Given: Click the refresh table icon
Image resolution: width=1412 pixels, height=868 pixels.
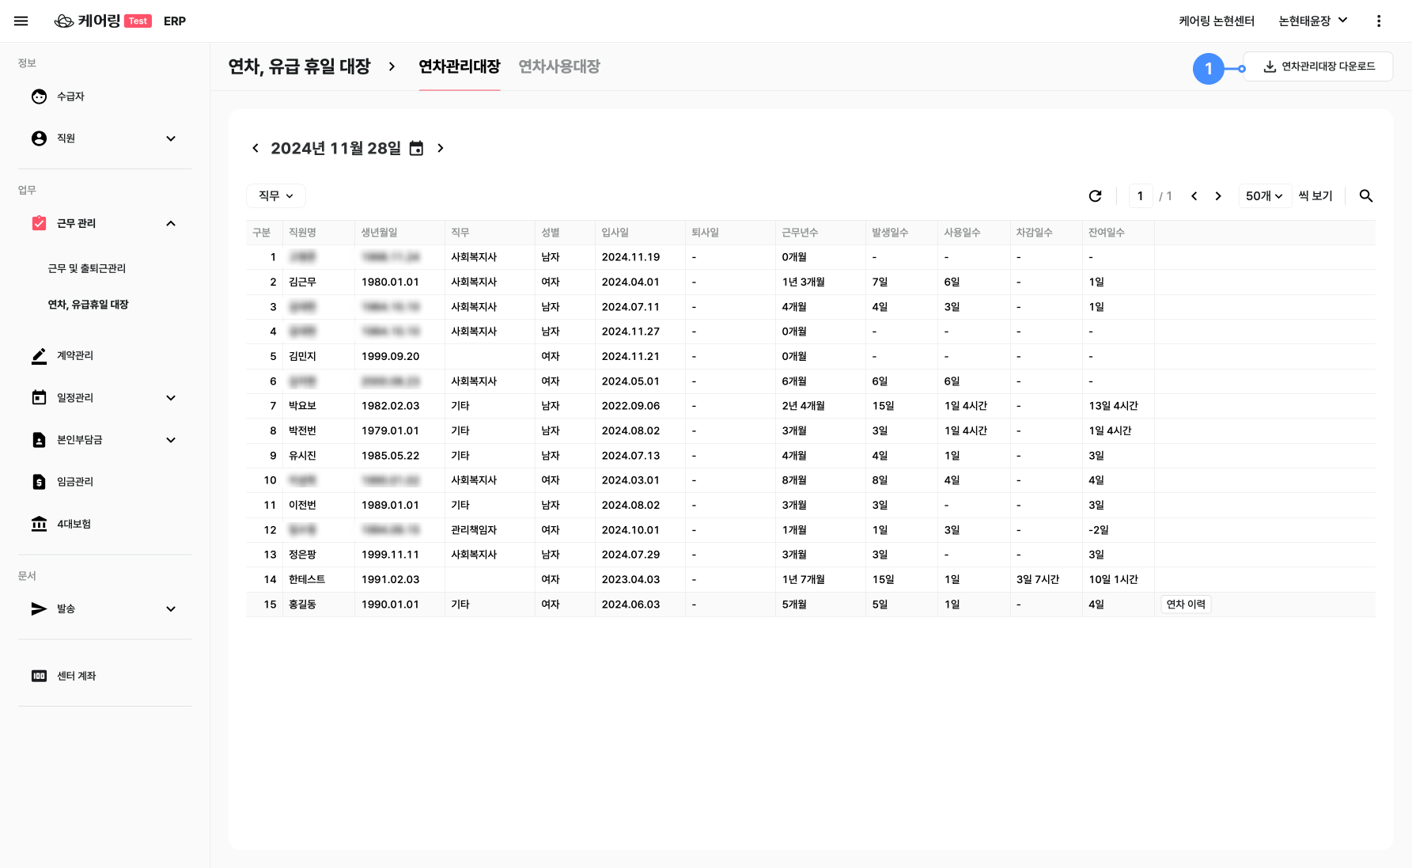Looking at the screenshot, I should pyautogui.click(x=1095, y=196).
